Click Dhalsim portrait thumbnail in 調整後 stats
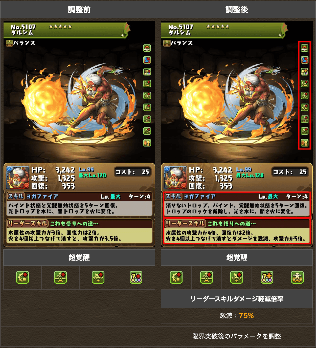This screenshot has width=316, height=348. [175, 178]
